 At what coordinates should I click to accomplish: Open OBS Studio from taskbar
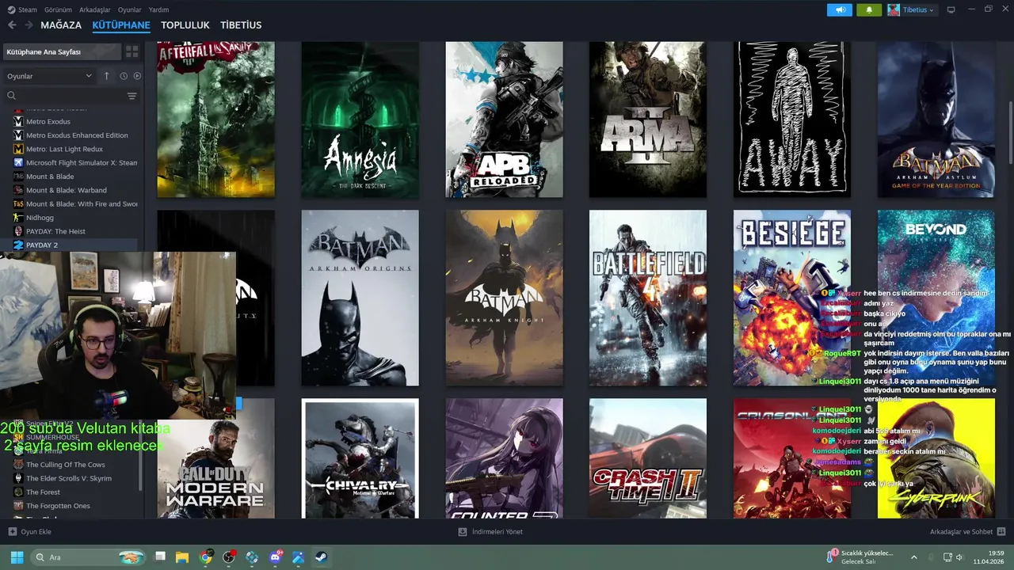[229, 557]
